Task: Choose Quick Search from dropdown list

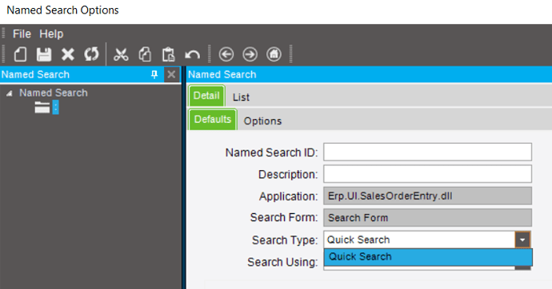Action: click(x=428, y=257)
